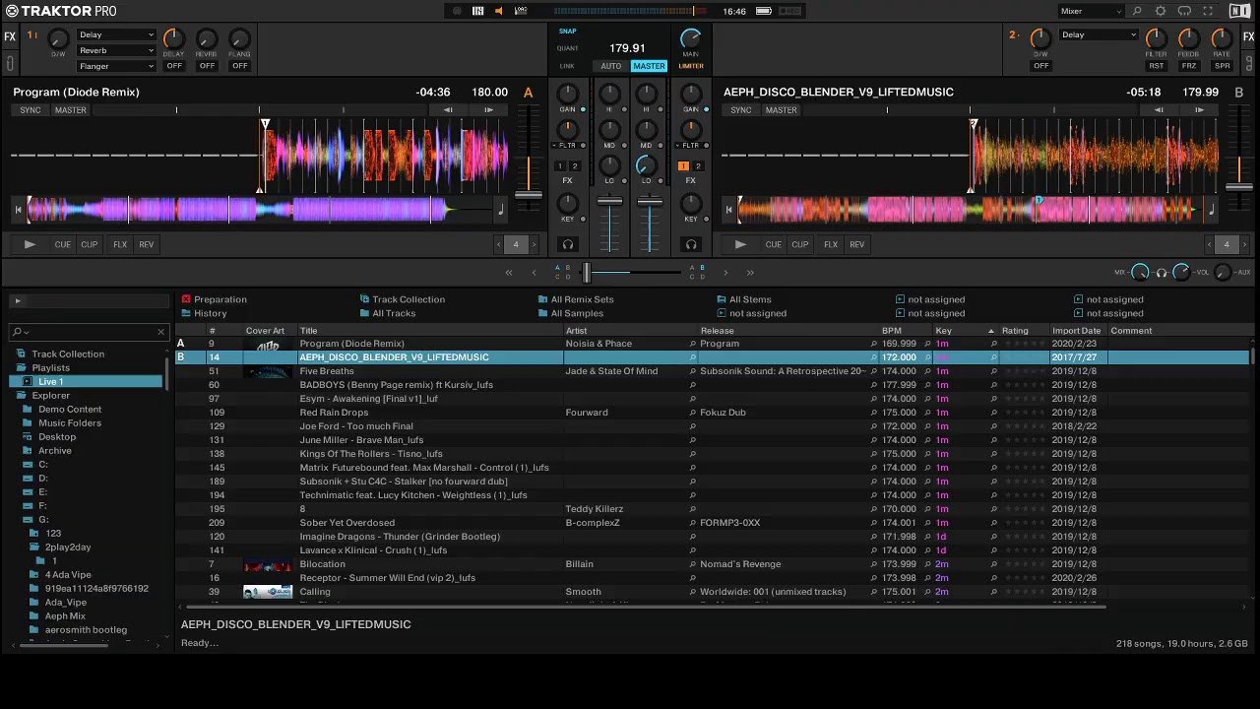Toggle QUANT mode in master panel
Image resolution: width=1260 pixels, height=709 pixels.
[568, 48]
